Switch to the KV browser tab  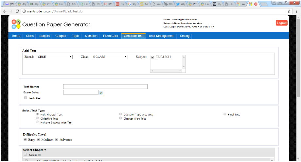click(x=108, y=4)
